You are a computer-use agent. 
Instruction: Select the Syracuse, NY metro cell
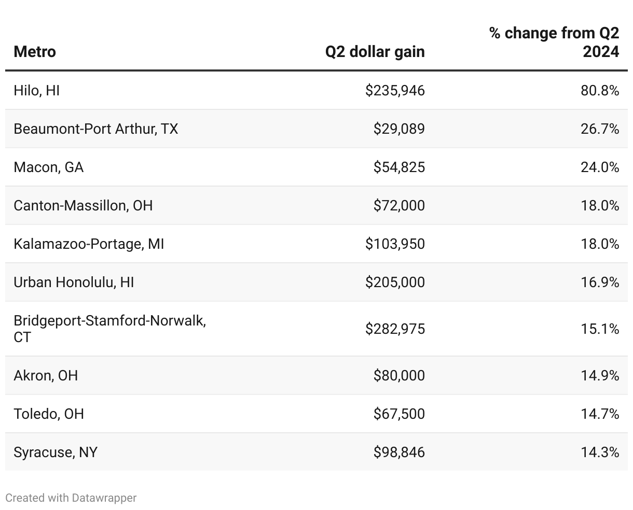(56, 452)
